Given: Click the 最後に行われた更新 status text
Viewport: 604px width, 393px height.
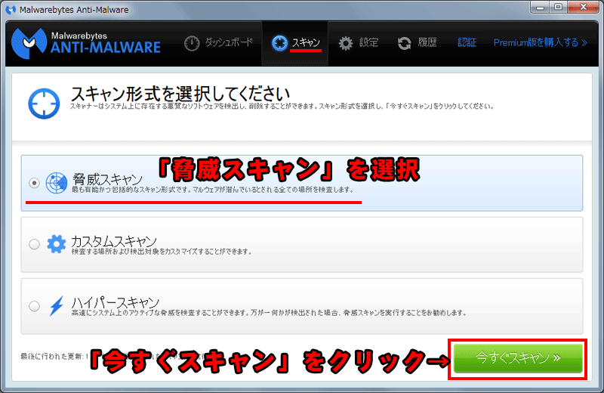Looking at the screenshot, I should pos(54,357).
